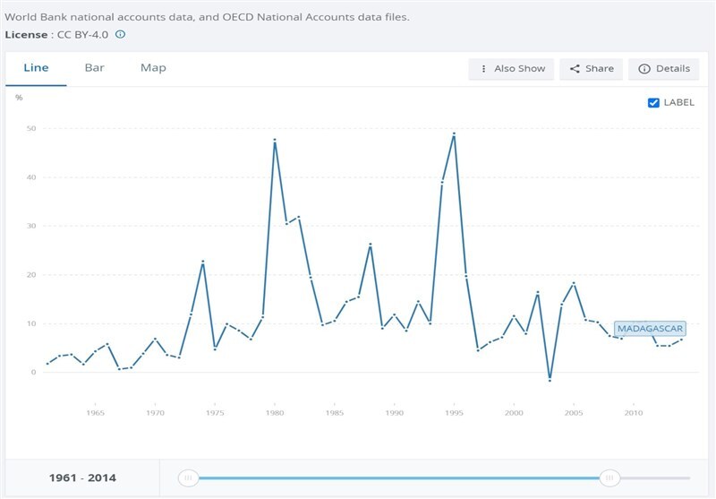
Task: Select the negative 2003 data point
Action: coord(550,380)
